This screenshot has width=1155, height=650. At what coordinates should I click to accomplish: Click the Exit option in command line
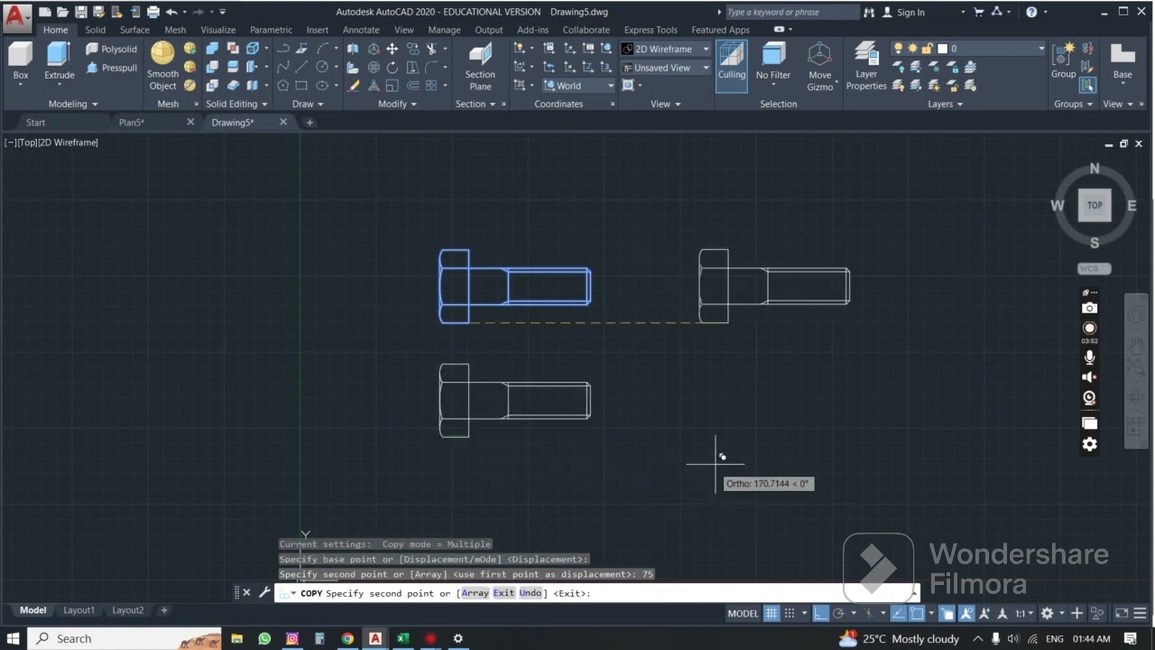[x=504, y=593]
